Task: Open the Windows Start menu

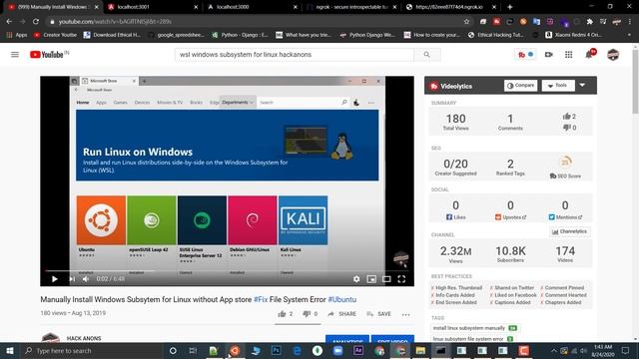Action: coord(9,350)
